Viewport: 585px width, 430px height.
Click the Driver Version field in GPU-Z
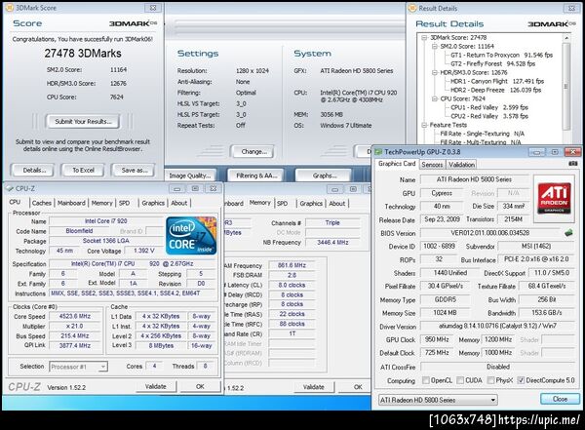[x=497, y=327]
